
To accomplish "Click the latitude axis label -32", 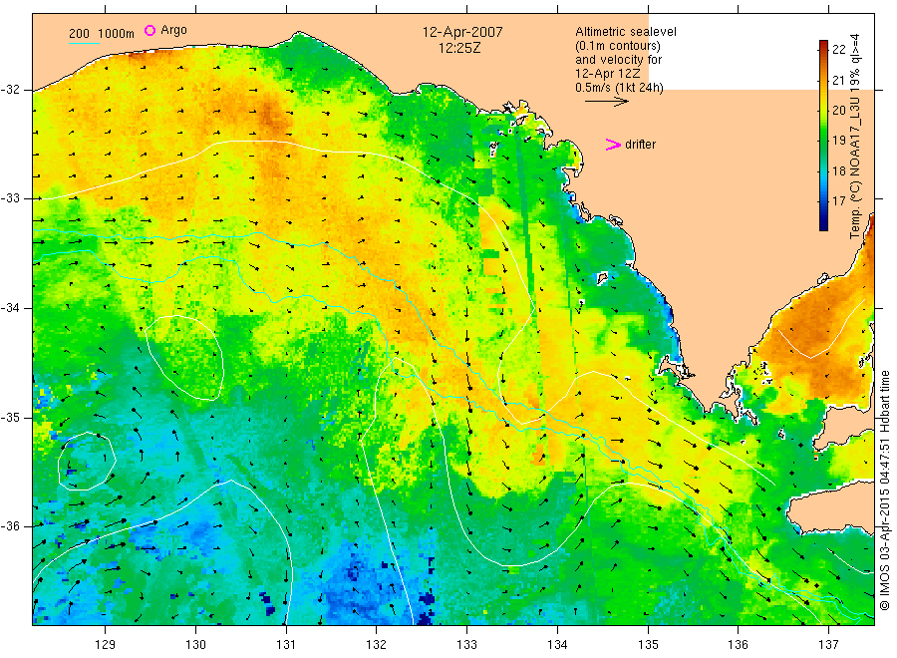I will pos(10,90).
